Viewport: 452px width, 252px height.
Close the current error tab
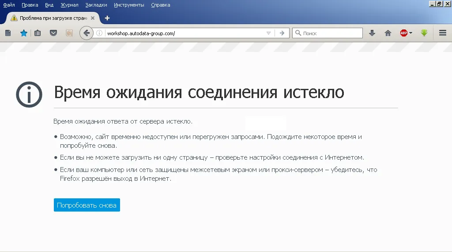pos(93,18)
